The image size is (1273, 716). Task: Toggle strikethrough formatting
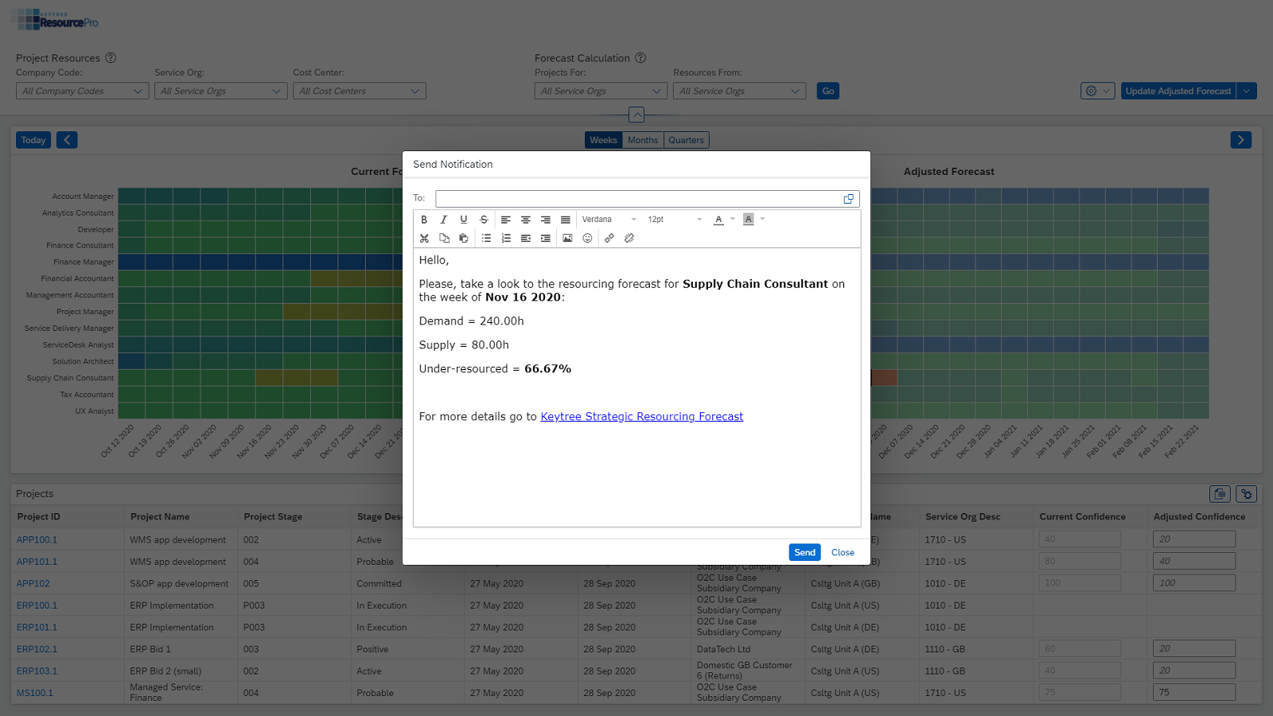tap(484, 220)
